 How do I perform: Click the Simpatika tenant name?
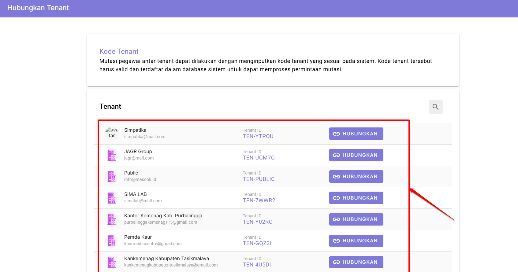coord(135,130)
